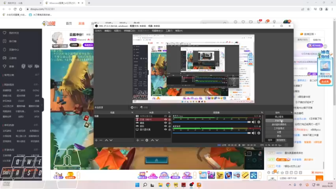
Task: Add a new source with plus icon
Action: (138, 140)
